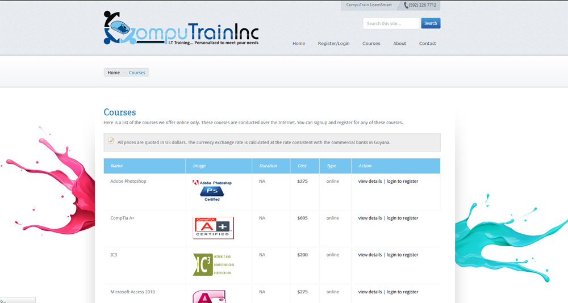Click the Courses page heading
Image resolution: width=568 pixels, height=303 pixels.
(x=119, y=112)
